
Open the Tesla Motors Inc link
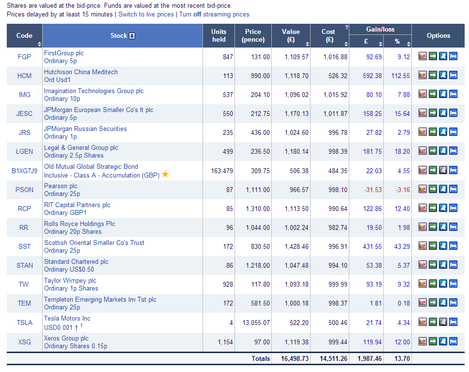click(67, 318)
